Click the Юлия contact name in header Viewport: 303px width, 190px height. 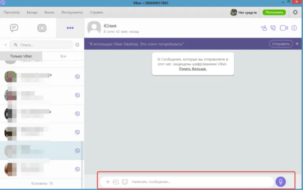(110, 26)
